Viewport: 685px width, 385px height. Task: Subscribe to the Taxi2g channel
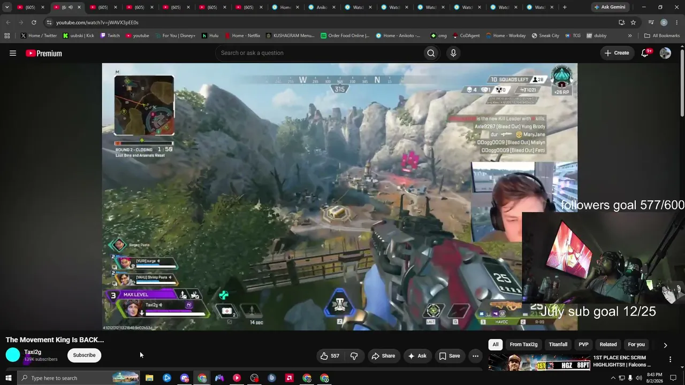coord(84,355)
